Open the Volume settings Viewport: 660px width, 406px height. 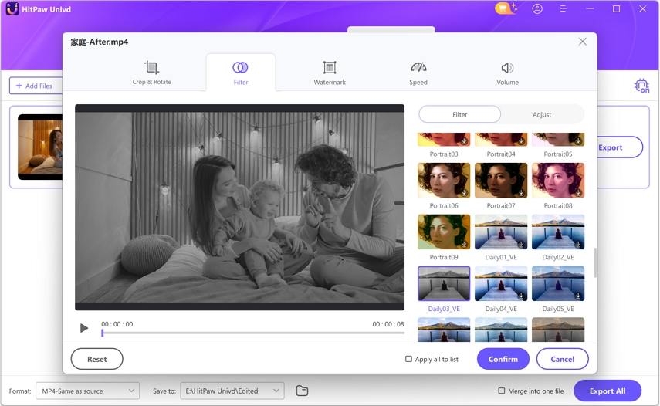coord(507,73)
